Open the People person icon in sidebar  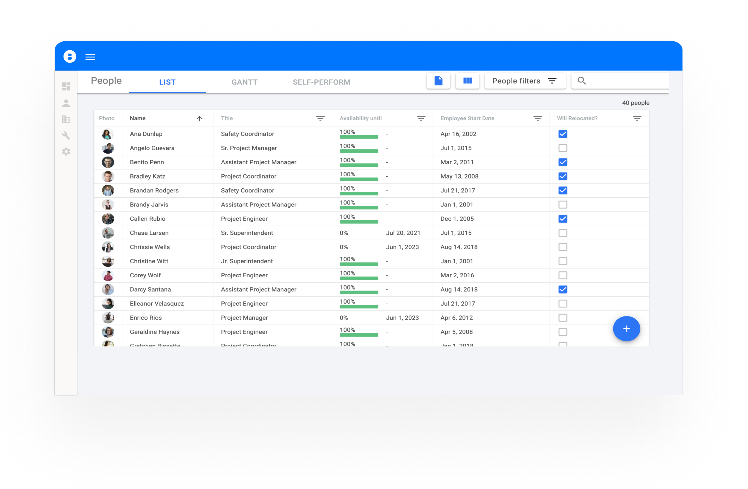pos(66,103)
